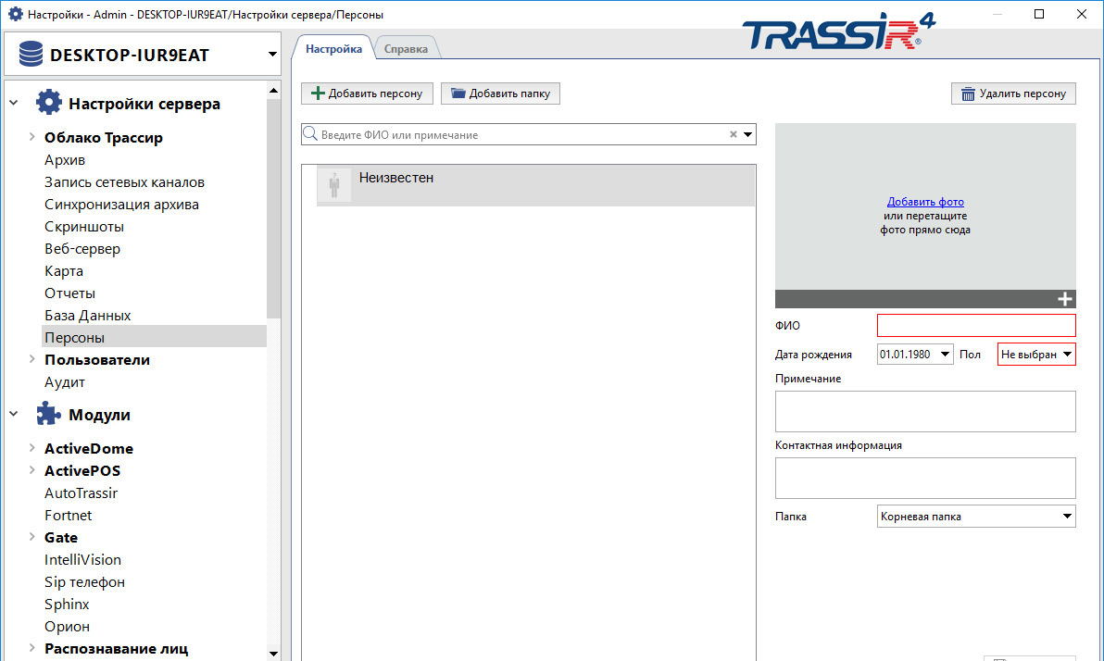Select the Аудит item in the sidebar
Screen dimensions: 1104x661
[64, 381]
